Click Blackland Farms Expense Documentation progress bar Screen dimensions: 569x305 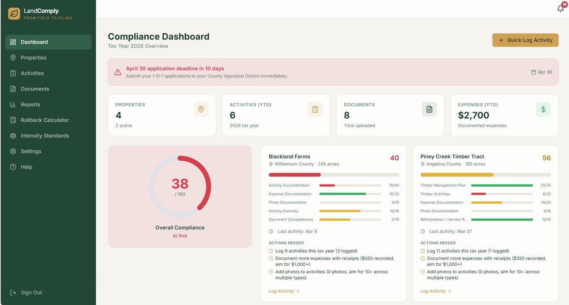click(350, 194)
